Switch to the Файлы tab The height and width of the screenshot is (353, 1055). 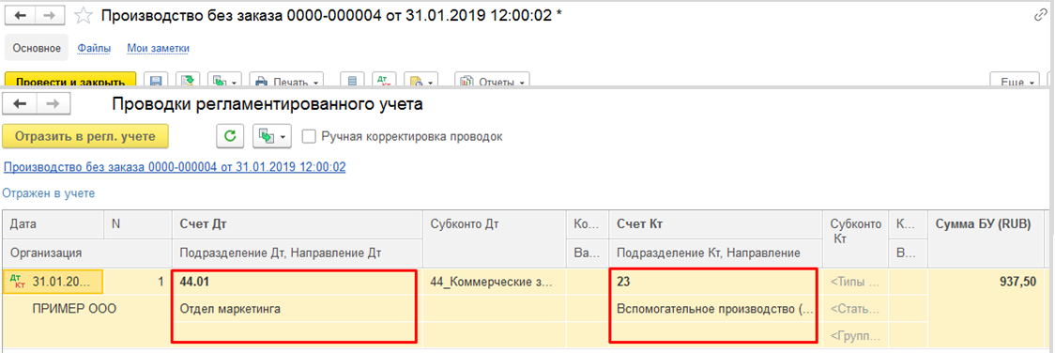(x=90, y=49)
